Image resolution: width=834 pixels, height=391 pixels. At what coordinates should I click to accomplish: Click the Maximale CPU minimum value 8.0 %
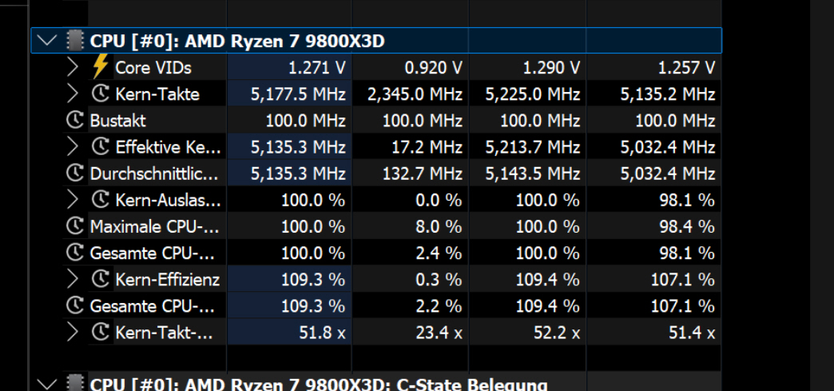(439, 227)
